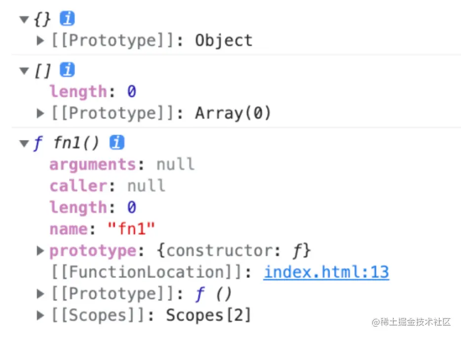Select the array's length: 0 property
The image size is (461, 337).
click(93, 92)
